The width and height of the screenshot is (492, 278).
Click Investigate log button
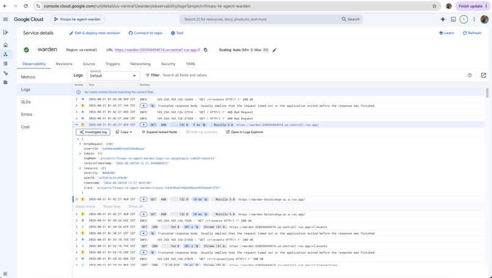93,132
